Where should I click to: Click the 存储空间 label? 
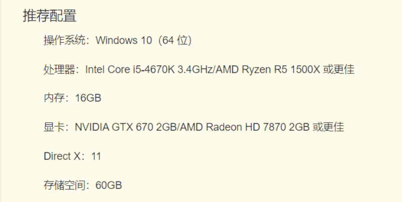click(64, 185)
